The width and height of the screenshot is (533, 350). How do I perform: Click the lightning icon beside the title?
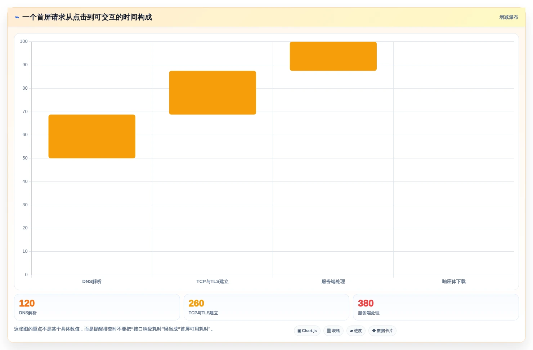coord(17,17)
